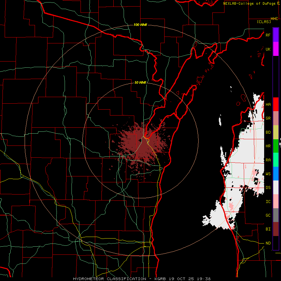Click the [CLAS] units label

[x=264, y=22]
